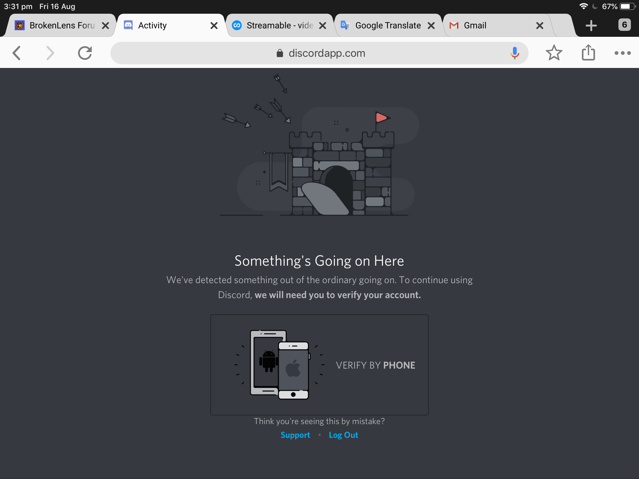This screenshot has width=639, height=479.
Task: Go back with the browser back arrow
Action: pos(17,53)
